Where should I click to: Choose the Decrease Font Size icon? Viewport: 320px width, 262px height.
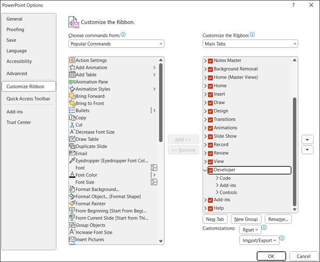click(x=72, y=132)
